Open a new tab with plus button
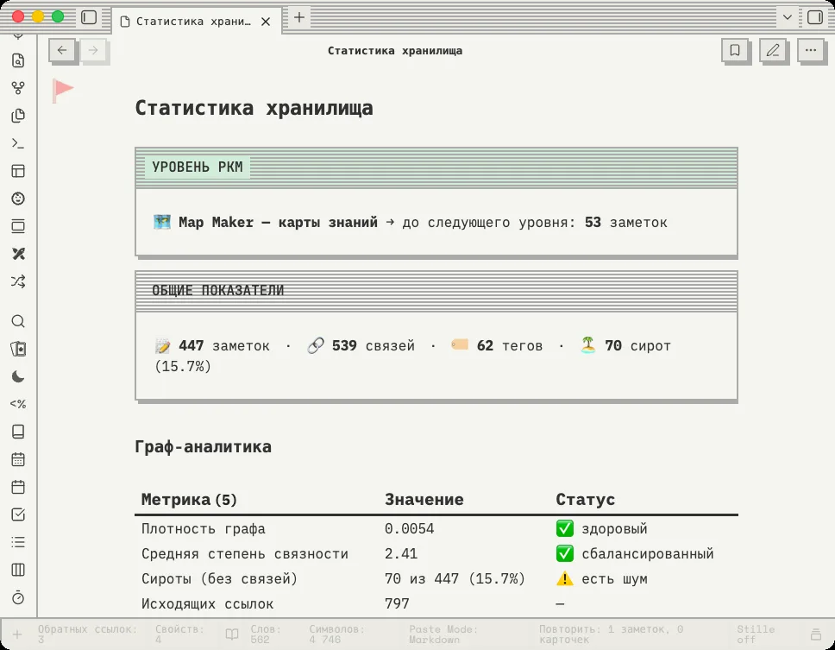 coord(299,17)
